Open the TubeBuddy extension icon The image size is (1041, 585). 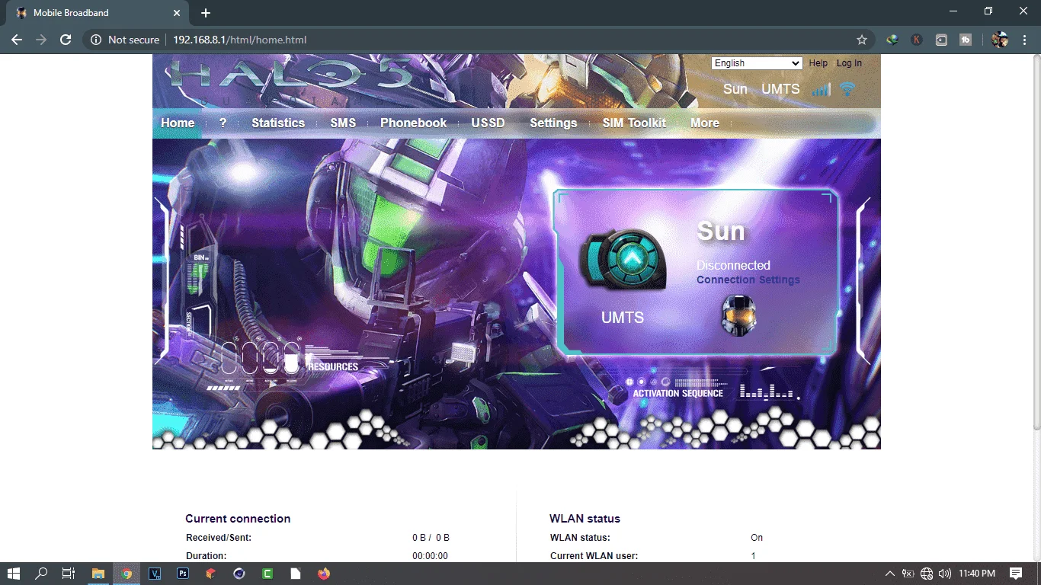click(966, 40)
